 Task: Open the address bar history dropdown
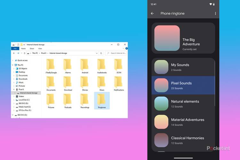pos(97,53)
